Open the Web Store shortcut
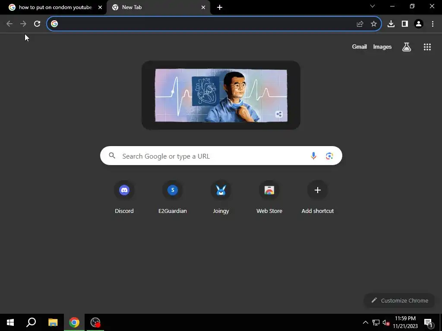 click(x=269, y=197)
